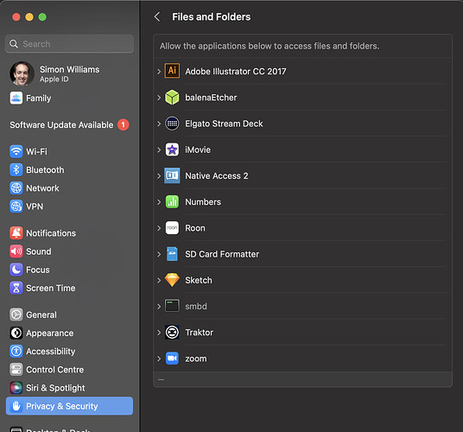Expand the Traktor row chevron
463x432 pixels.
(x=159, y=333)
